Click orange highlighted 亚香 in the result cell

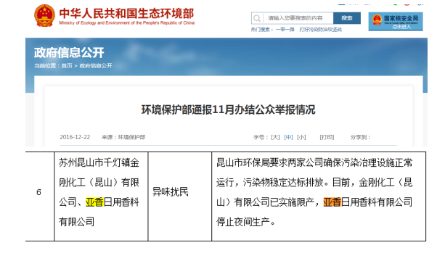(332, 202)
